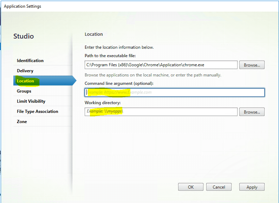Image resolution: width=279 pixels, height=203 pixels.
Task: Click the 'Location' page heading
Action: 94,34
